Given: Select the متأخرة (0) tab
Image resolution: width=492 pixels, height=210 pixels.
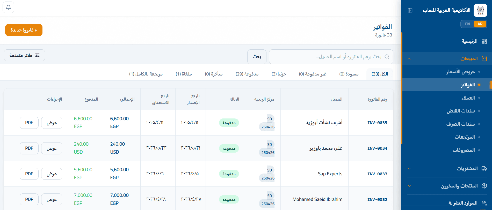Looking at the screenshot, I should coord(214,74).
